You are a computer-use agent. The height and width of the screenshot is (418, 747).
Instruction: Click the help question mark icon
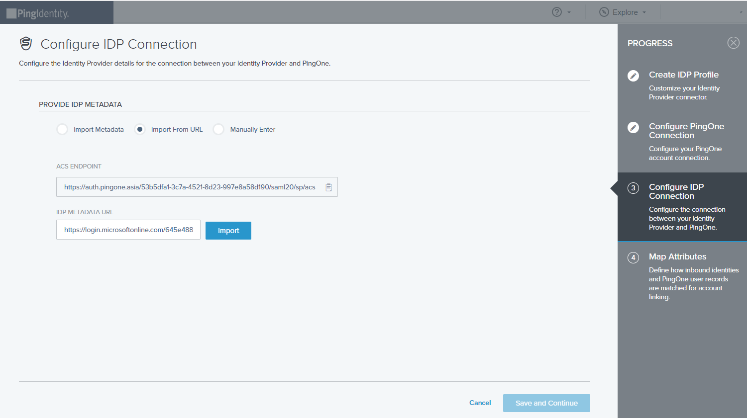tap(557, 12)
